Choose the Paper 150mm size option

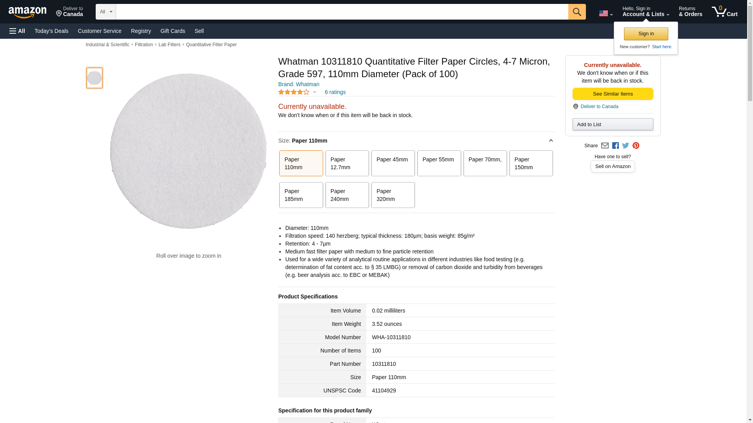[x=531, y=163]
